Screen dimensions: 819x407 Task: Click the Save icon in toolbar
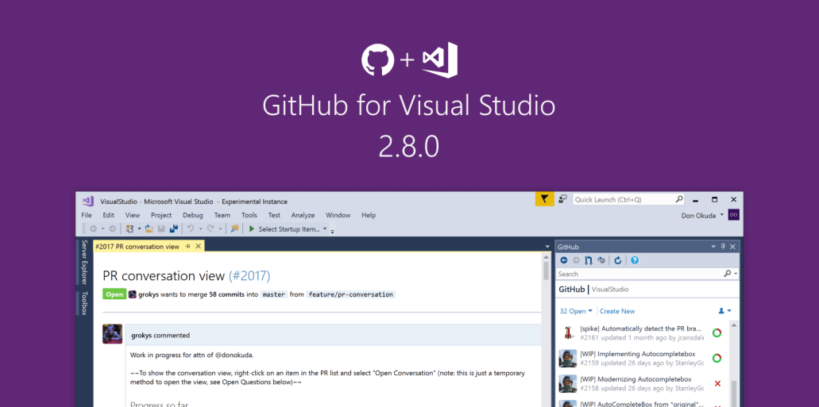(161, 228)
